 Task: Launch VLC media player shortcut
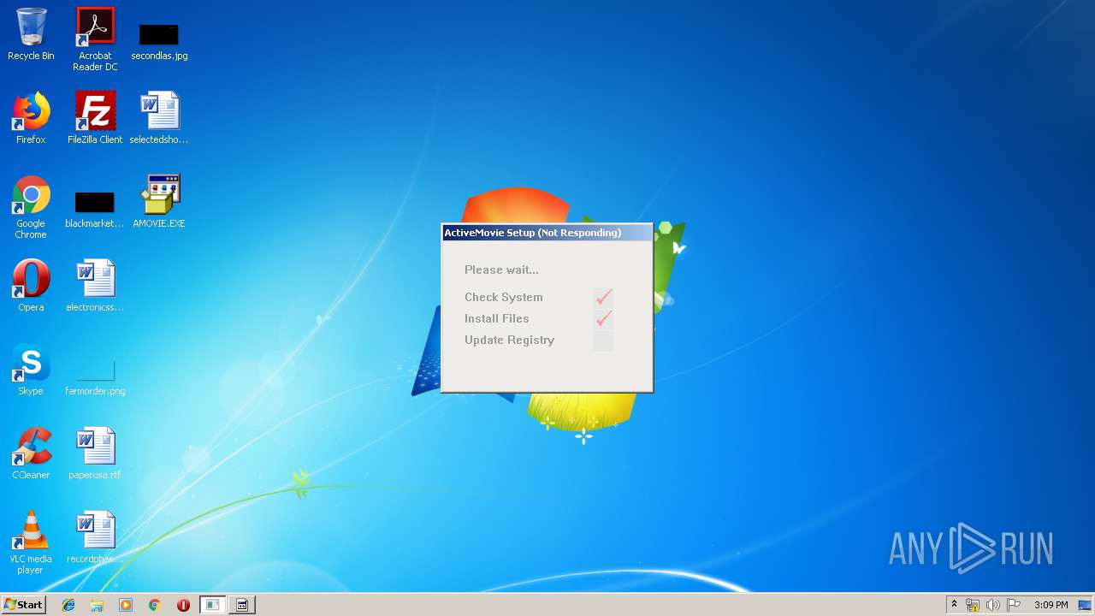(x=31, y=543)
